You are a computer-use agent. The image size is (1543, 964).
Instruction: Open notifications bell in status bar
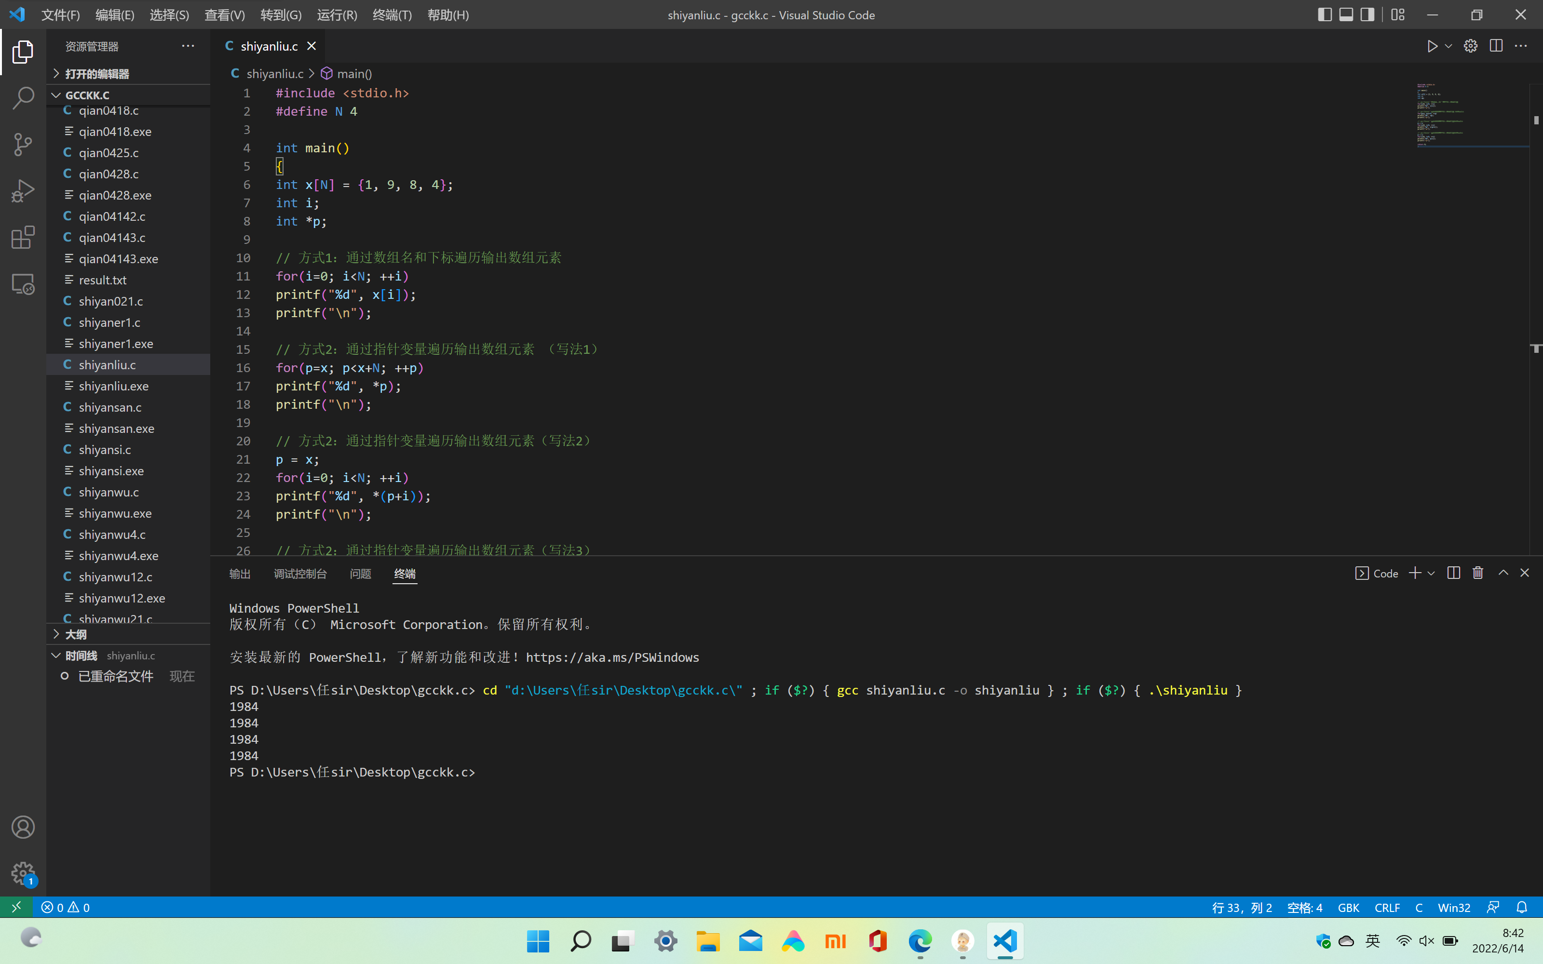point(1522,907)
